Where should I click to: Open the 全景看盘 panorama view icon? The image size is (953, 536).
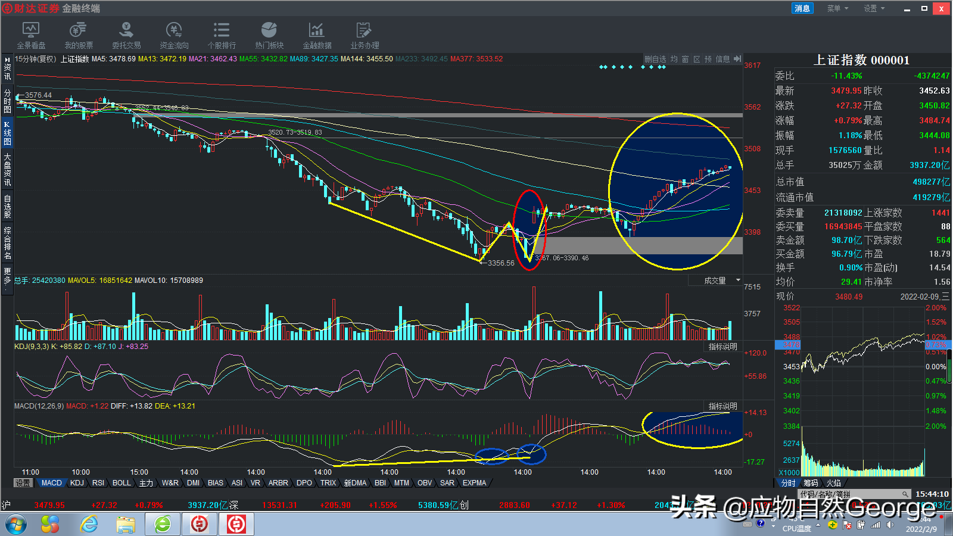[x=31, y=36]
